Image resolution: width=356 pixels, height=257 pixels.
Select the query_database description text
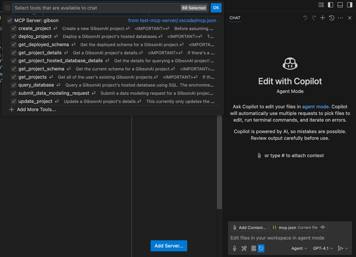point(139,85)
